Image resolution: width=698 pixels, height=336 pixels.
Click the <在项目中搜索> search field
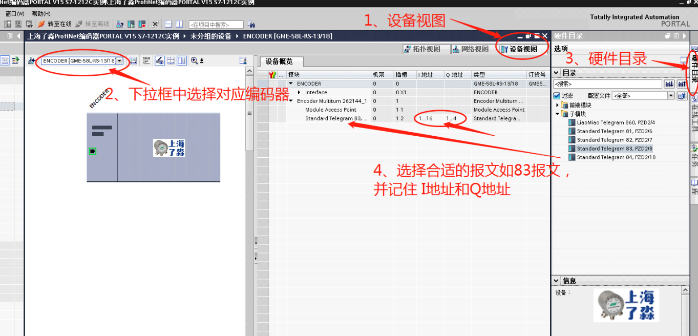216,25
